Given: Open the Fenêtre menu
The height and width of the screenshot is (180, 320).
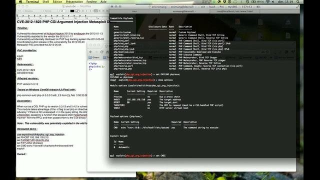Looking at the screenshot, I should [x=91, y=2].
